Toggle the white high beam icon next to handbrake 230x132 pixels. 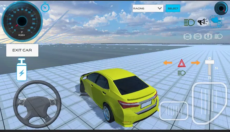tap(219, 37)
